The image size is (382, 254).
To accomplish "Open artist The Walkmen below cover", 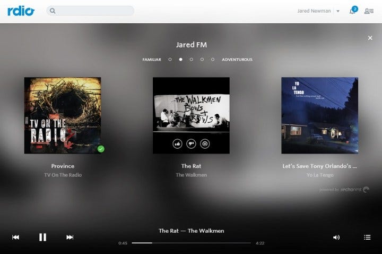I will [191, 175].
